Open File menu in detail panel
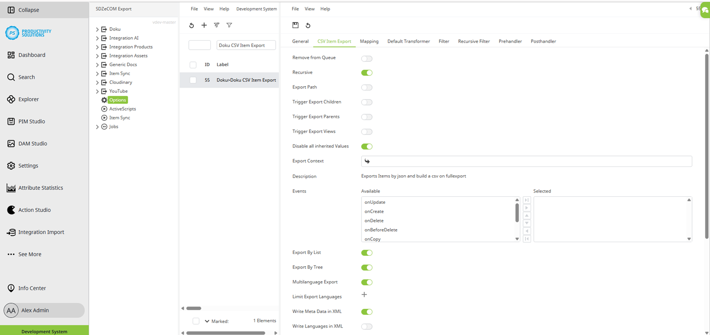710x335 pixels. tap(295, 9)
